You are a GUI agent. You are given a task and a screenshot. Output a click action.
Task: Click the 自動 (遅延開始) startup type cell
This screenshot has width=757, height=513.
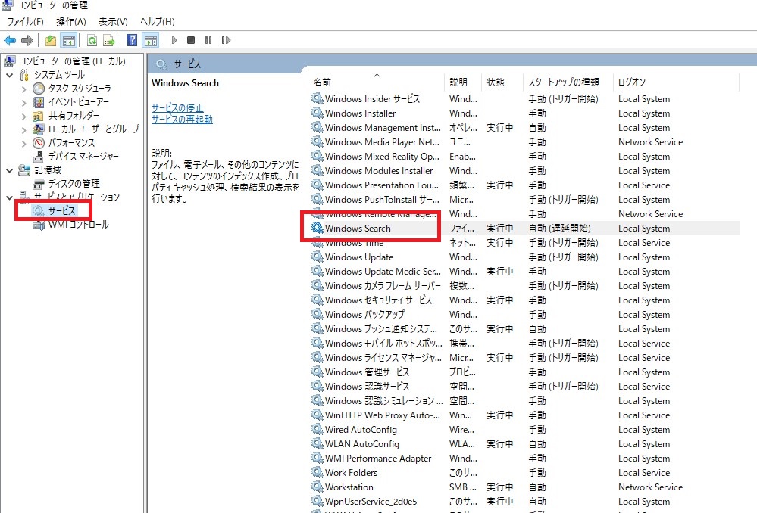(559, 229)
